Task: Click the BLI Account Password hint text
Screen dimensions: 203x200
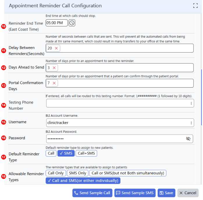Action: click(61, 132)
